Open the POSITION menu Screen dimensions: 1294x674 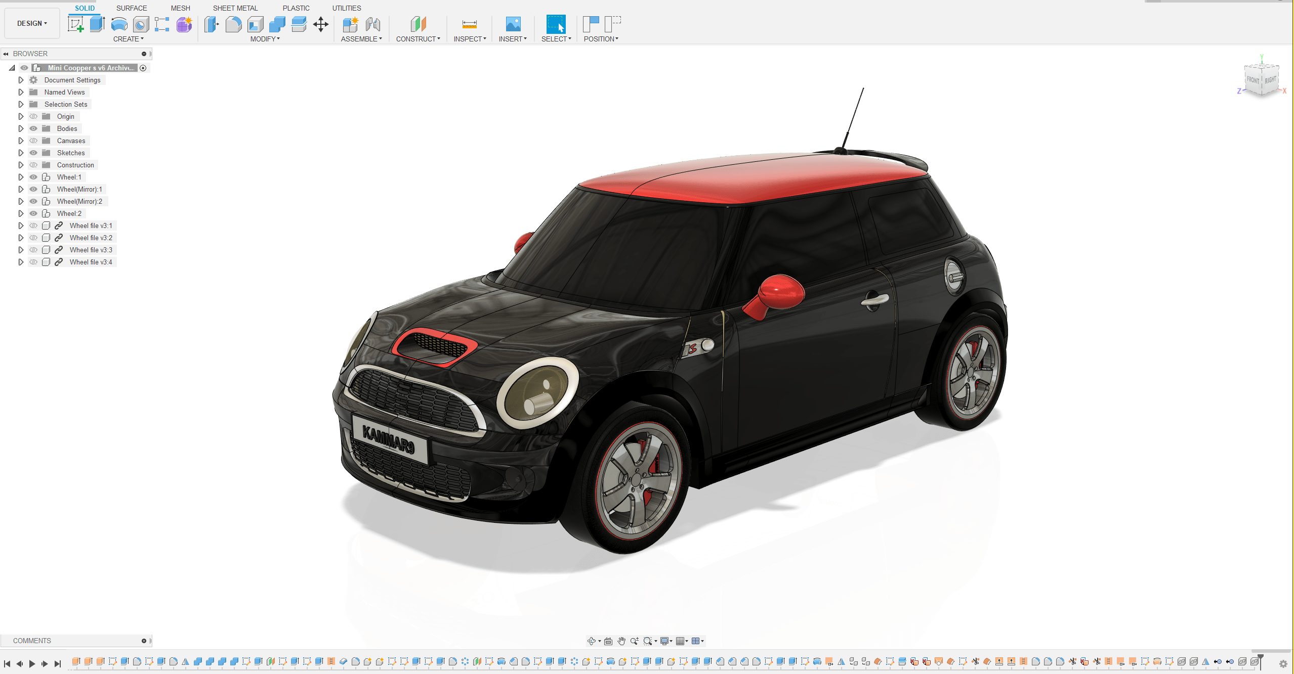tap(601, 39)
